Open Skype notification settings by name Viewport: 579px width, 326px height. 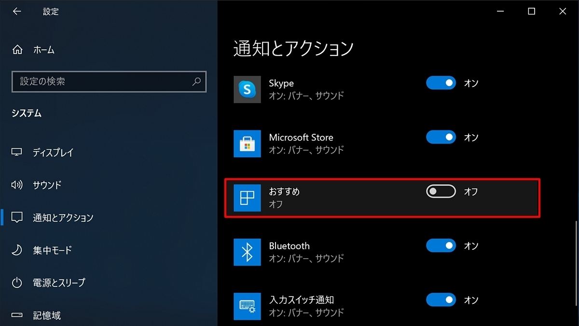[x=281, y=84]
